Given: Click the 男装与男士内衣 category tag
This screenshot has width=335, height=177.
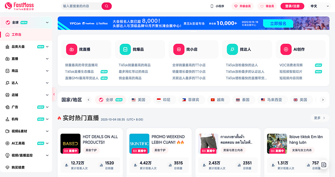Looking at the screenshot, I should (233, 150).
